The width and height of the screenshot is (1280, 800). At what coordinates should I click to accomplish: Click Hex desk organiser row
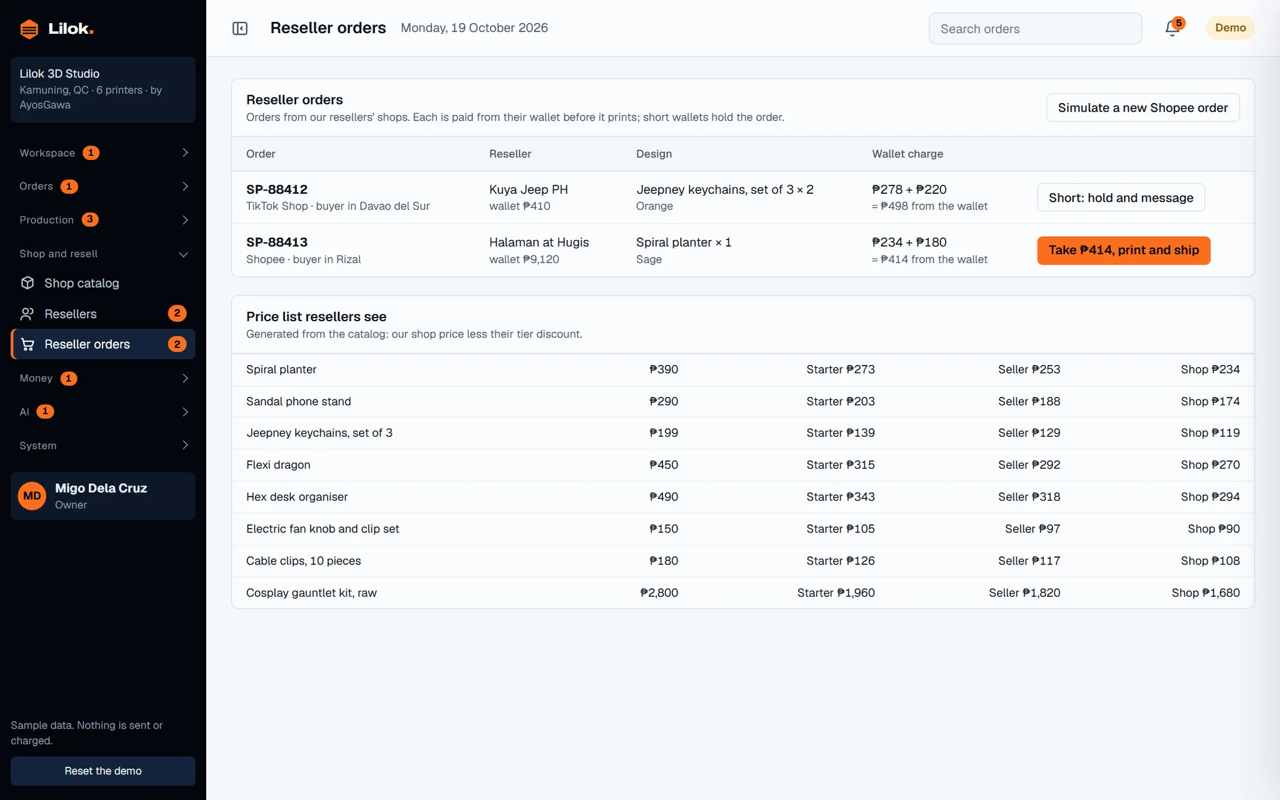click(742, 497)
